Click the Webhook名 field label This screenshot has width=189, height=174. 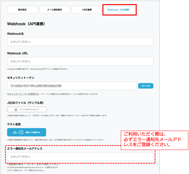tap(15, 34)
